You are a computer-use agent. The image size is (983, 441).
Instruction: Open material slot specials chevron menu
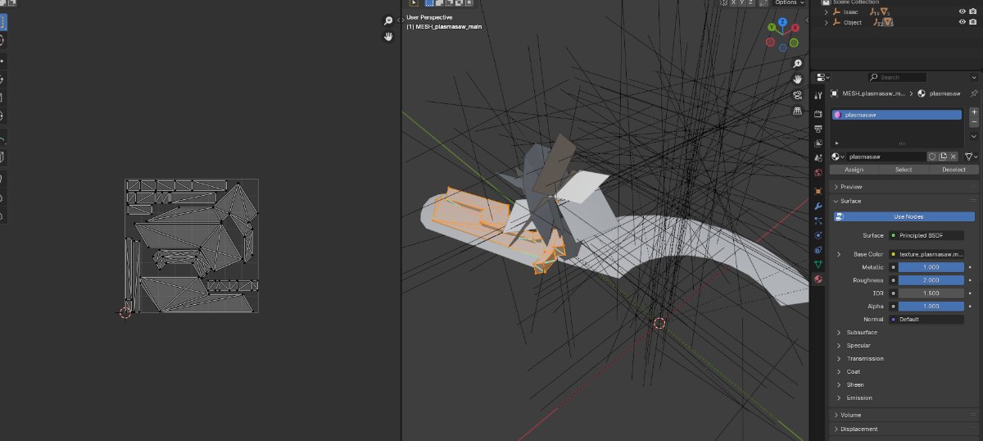coord(974,136)
